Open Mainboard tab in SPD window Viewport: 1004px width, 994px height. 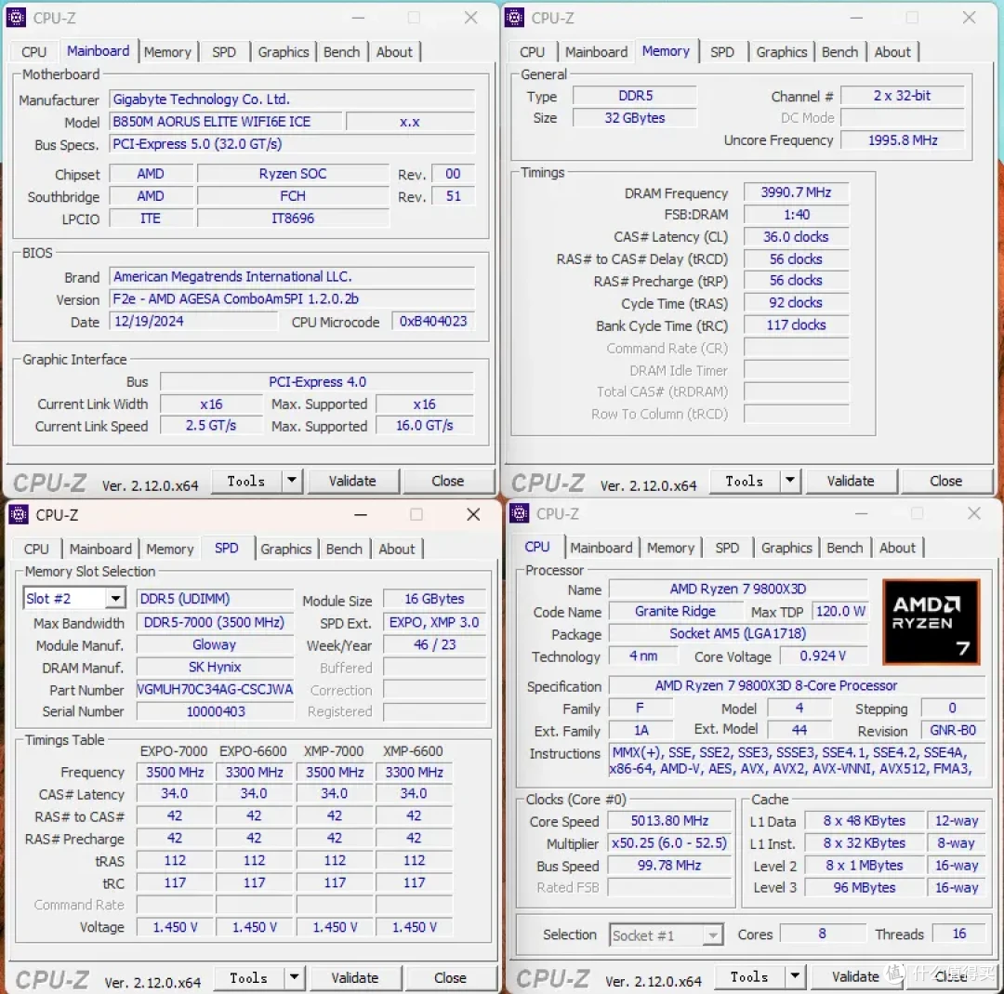[100, 549]
